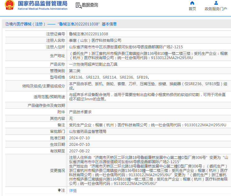This screenshot has width=231, height=196.
Task: Click the 批准日期 row label
Action: point(57,138)
